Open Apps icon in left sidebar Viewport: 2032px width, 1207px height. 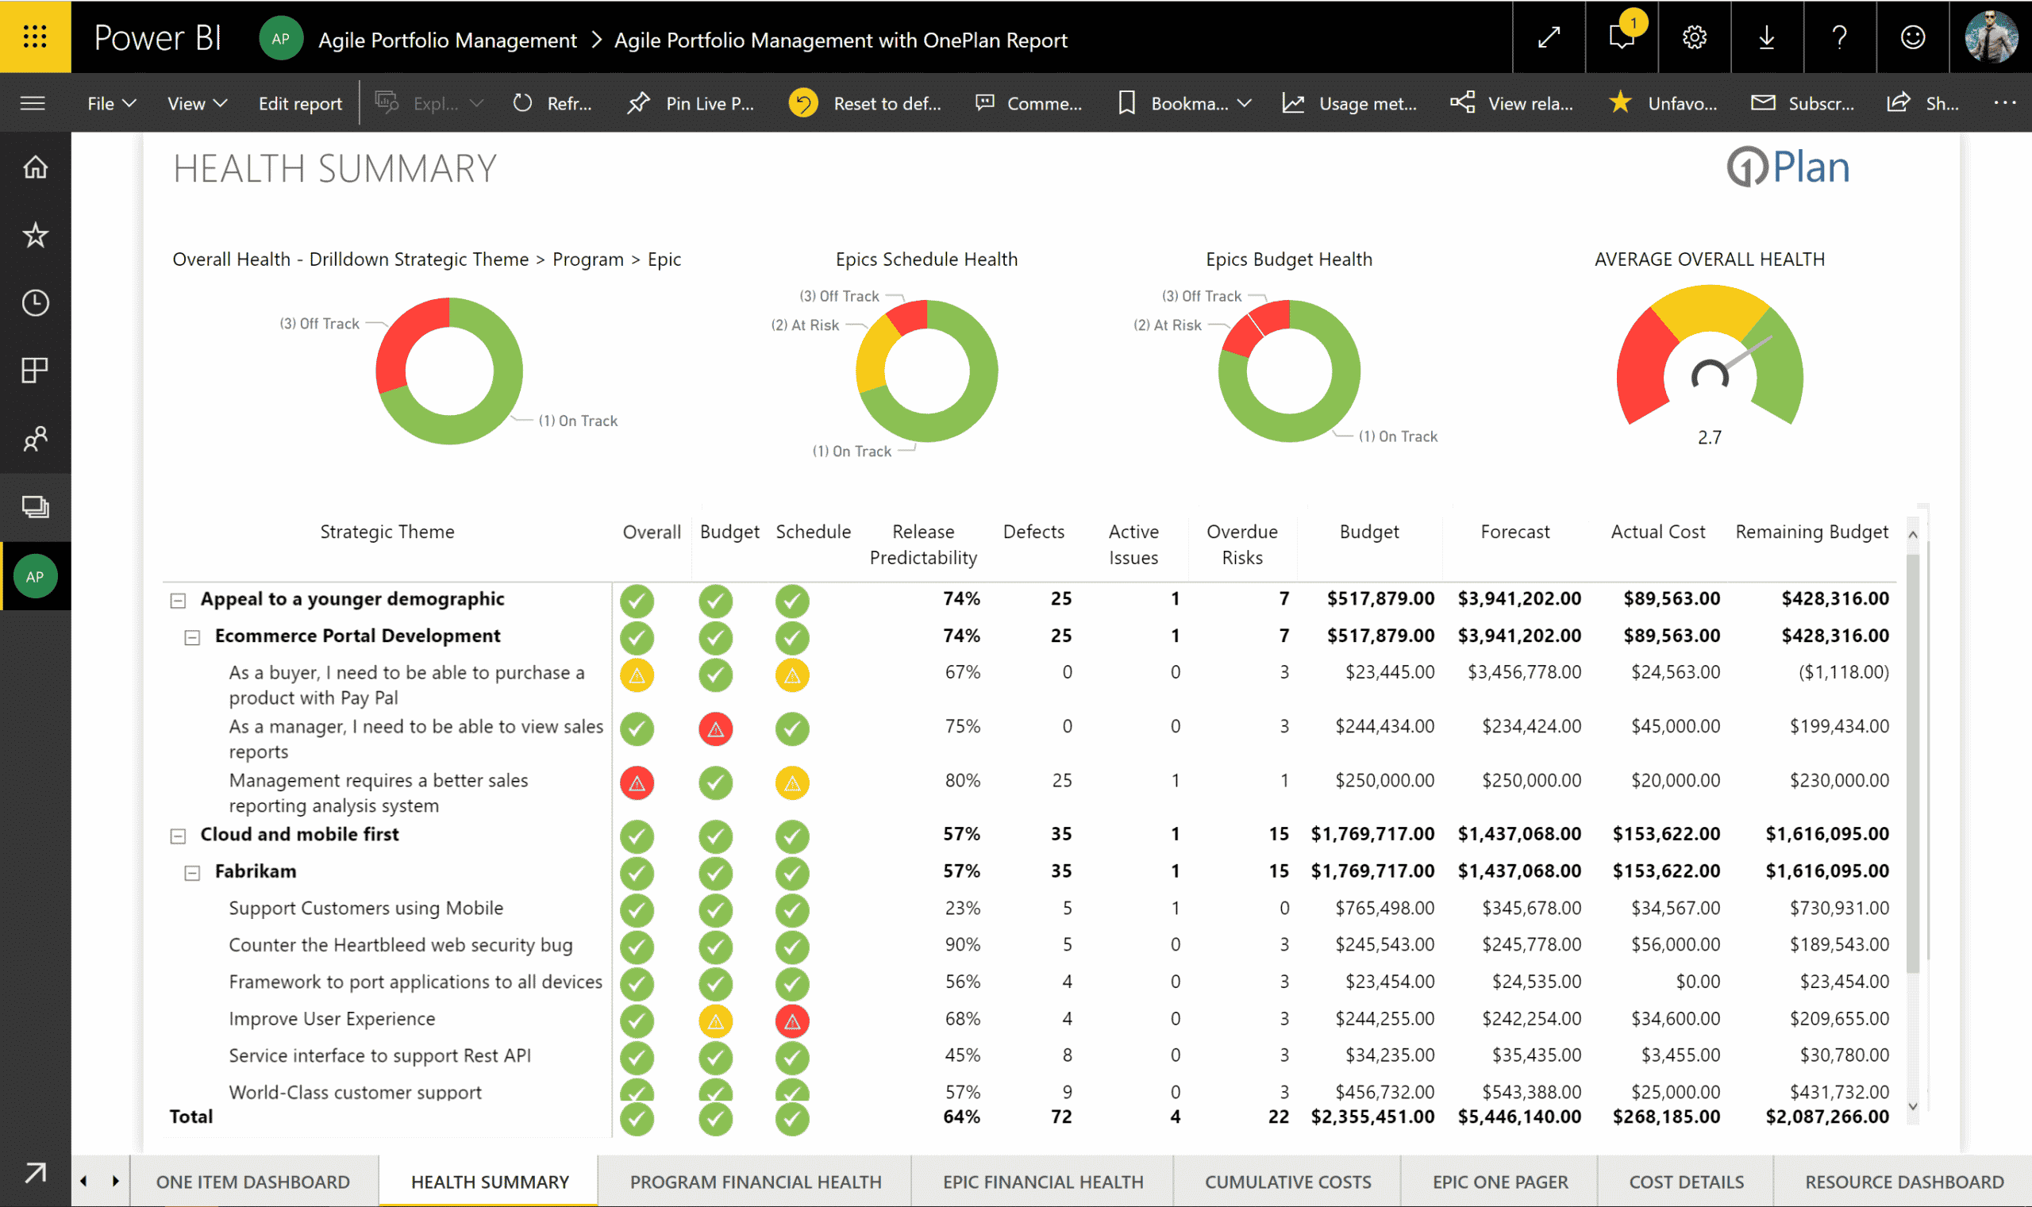coord(35,371)
